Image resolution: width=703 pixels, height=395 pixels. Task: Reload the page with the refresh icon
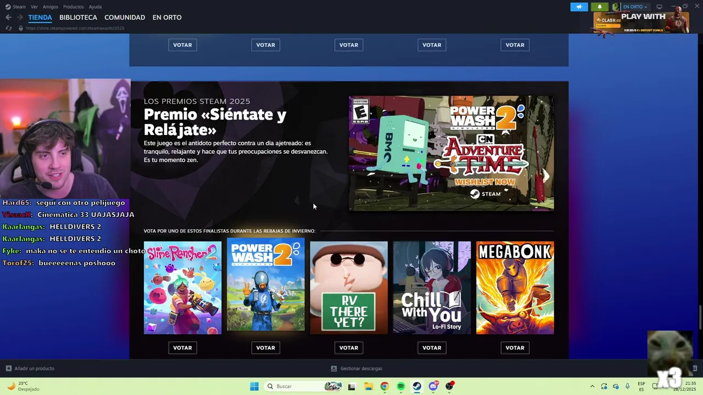pos(8,28)
